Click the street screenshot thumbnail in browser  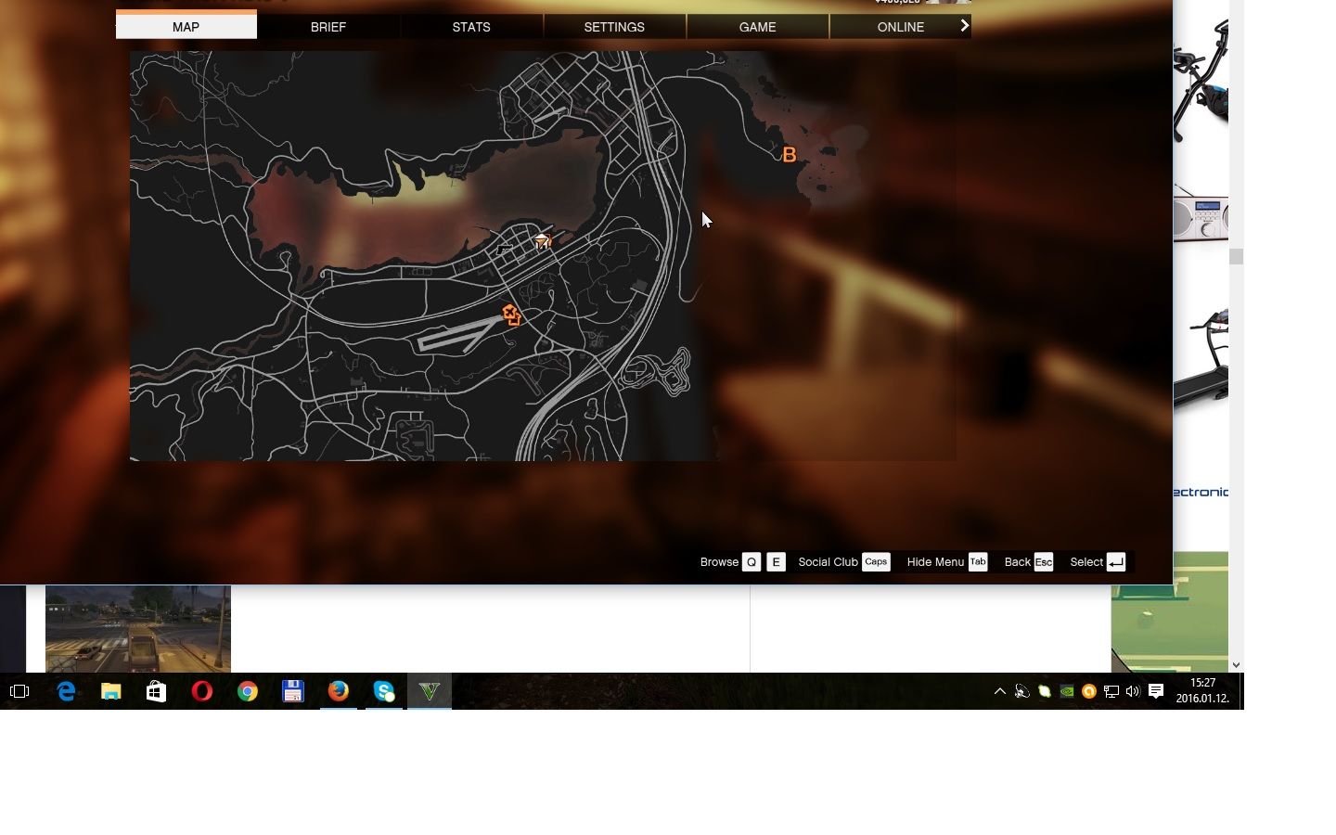click(x=138, y=628)
